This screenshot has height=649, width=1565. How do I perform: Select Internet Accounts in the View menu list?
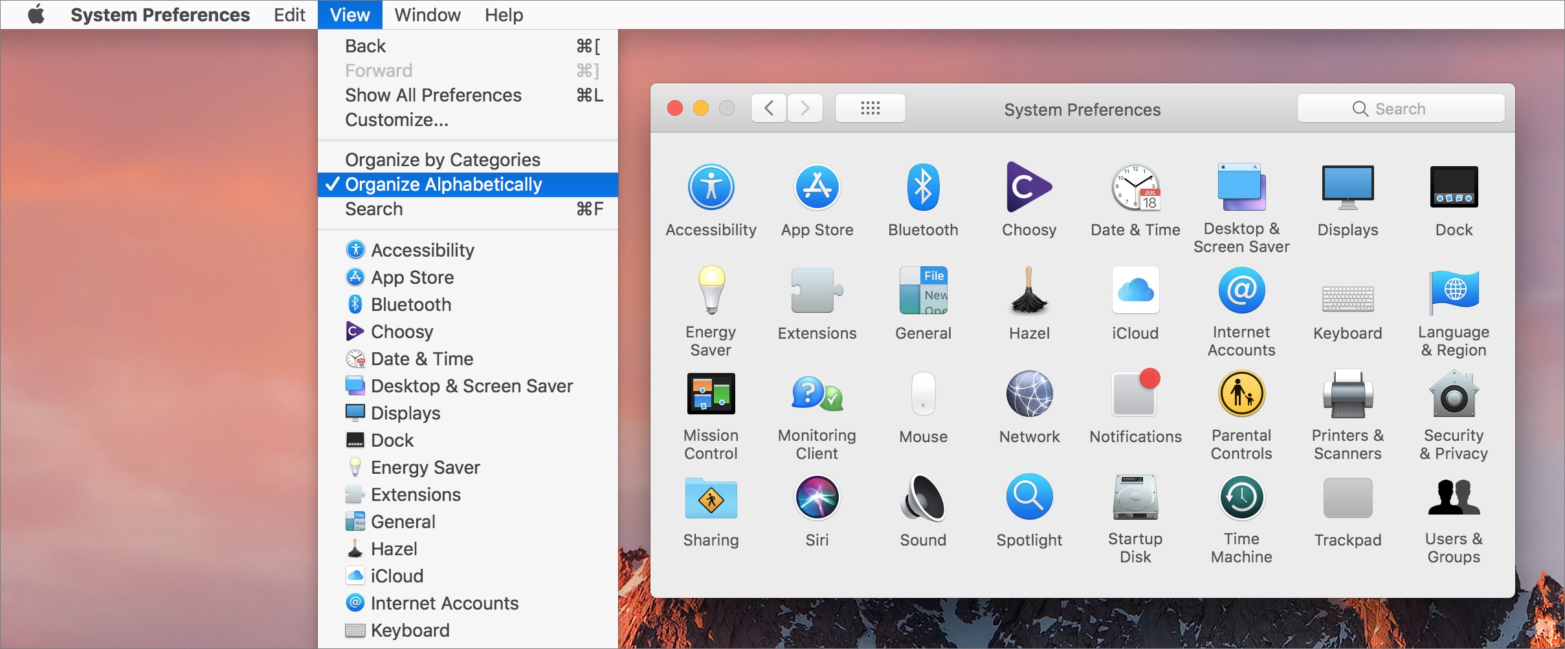point(468,603)
